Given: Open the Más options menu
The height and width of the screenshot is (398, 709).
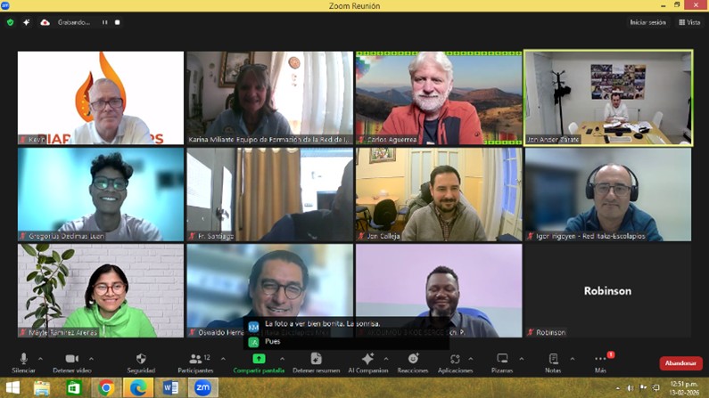Looking at the screenshot, I should coord(600,360).
